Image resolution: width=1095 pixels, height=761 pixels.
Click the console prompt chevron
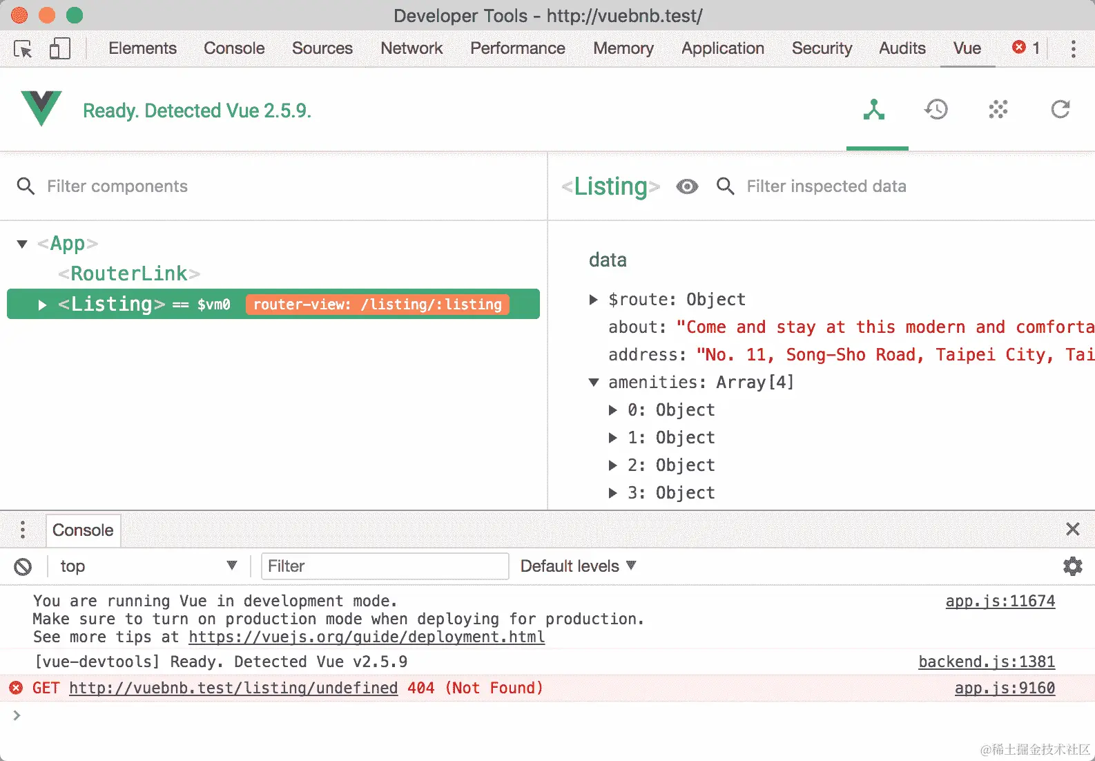(17, 715)
